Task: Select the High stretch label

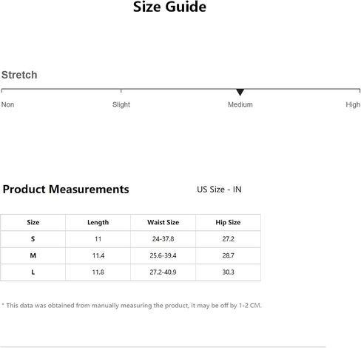Action: pyautogui.click(x=353, y=104)
